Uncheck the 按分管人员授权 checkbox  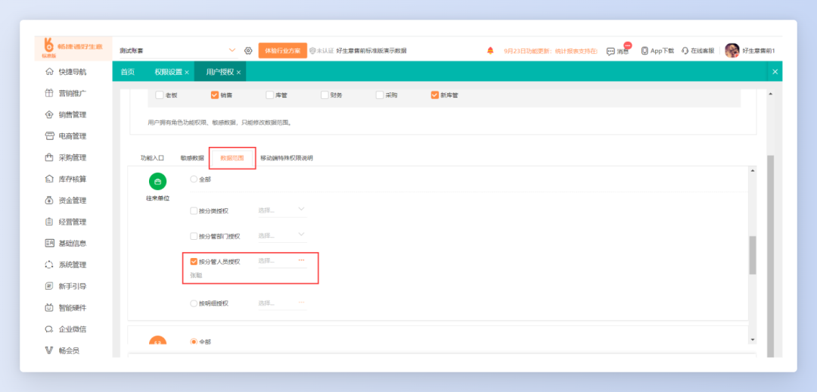point(194,262)
